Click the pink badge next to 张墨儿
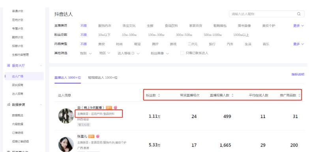This screenshot has height=152, width=309. click(x=97, y=137)
